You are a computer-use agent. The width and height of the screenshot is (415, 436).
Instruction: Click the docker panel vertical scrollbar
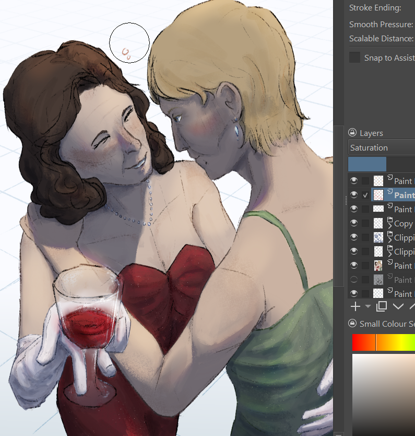pyautogui.click(x=338, y=206)
